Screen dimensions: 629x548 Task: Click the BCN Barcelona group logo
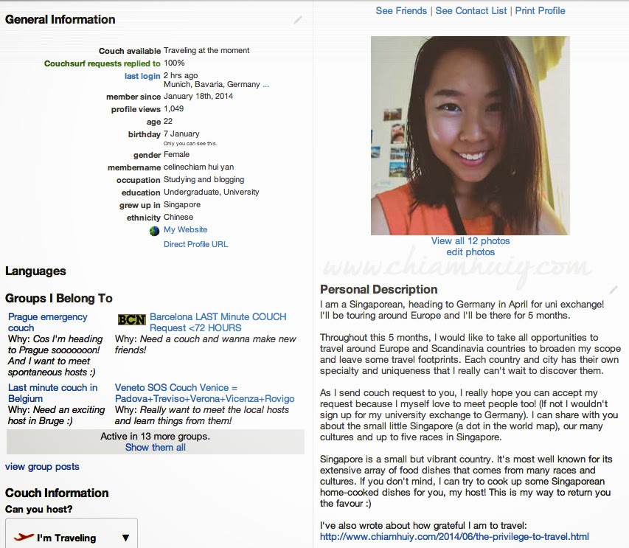click(x=131, y=320)
